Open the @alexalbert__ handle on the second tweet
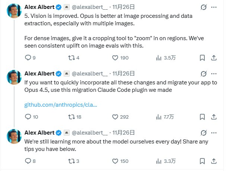Image resolution: width=226 pixels, height=171 pixels. point(90,73)
